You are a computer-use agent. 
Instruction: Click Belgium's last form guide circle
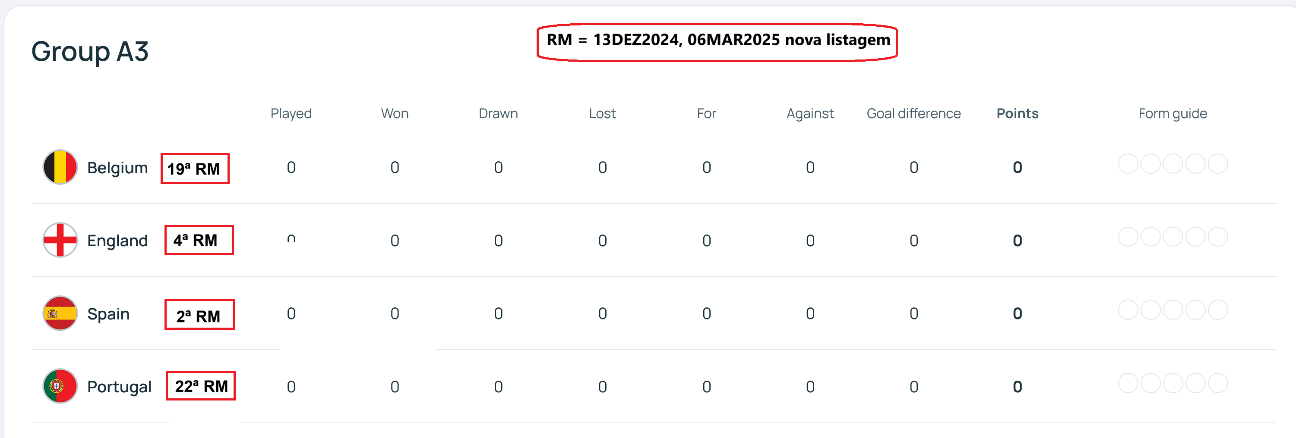click(x=1218, y=164)
